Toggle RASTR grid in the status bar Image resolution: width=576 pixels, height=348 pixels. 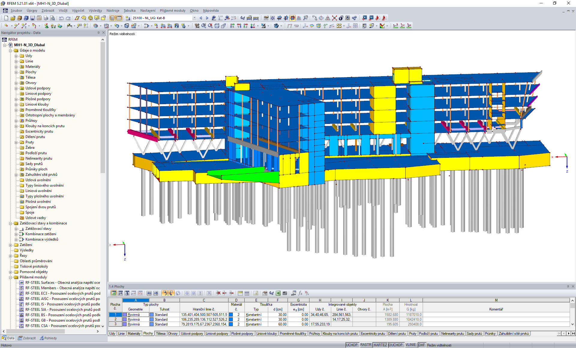366,345
